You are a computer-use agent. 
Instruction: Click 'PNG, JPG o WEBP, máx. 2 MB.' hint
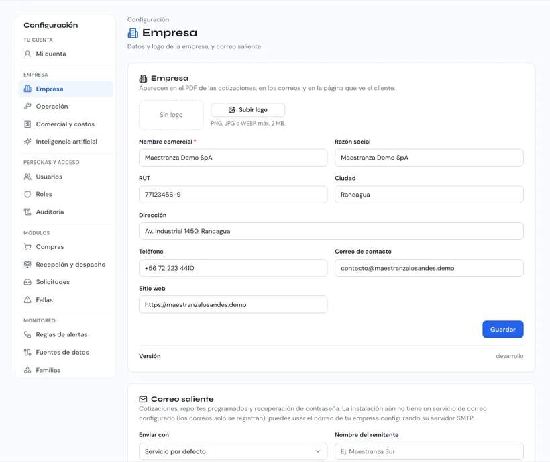click(248, 124)
